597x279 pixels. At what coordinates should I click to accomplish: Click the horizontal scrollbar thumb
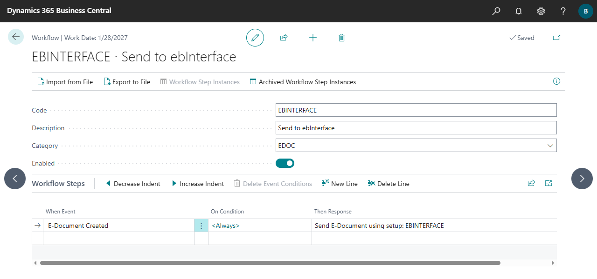[270, 263]
